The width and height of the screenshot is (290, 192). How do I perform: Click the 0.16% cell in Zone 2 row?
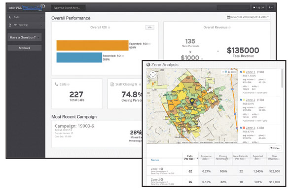206,182
